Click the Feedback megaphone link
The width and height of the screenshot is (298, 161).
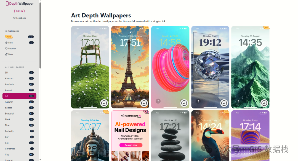[x=19, y=18]
